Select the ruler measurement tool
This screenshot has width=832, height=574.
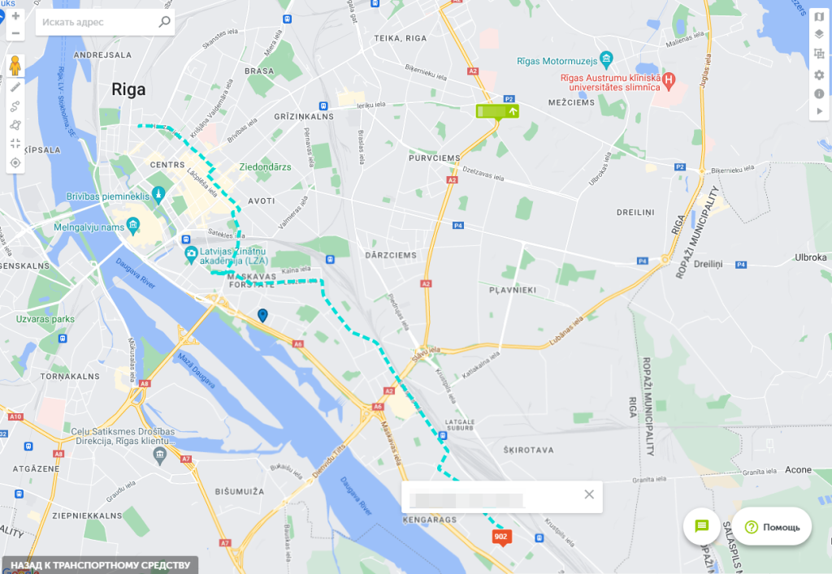(x=15, y=86)
